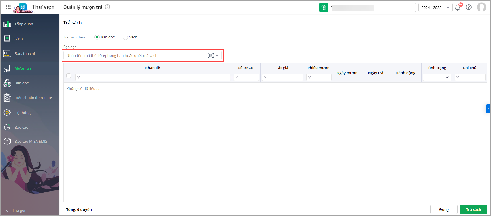Click the filter icon under Nhan đề
Screen dimensions: 491x216
[78, 77]
